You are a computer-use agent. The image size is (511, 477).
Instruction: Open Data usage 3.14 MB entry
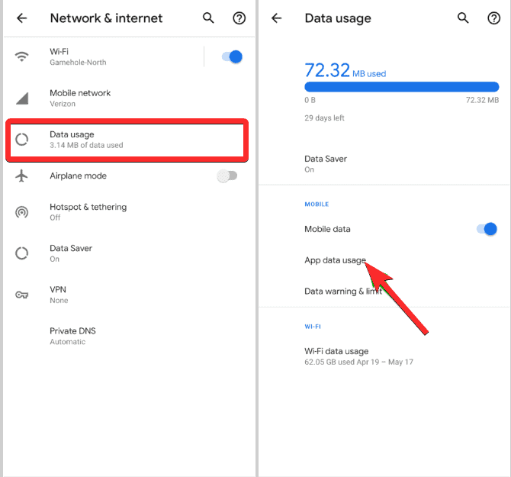pyautogui.click(x=127, y=140)
